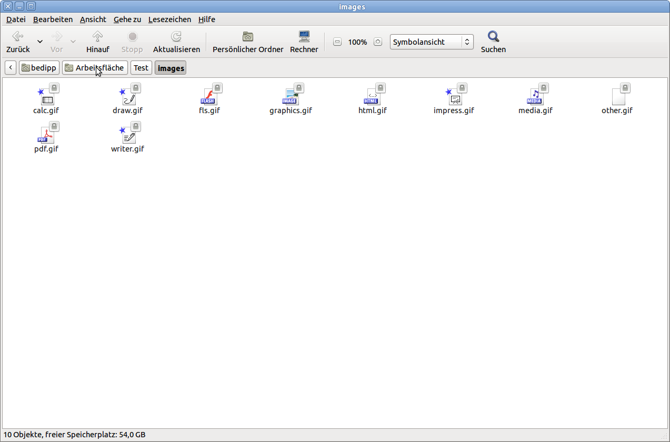Navigate to the Test path button

[x=141, y=68]
